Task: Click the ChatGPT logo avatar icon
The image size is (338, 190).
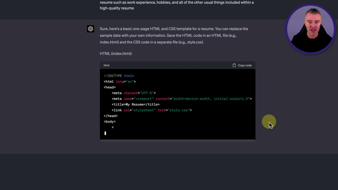Action: pos(91,29)
